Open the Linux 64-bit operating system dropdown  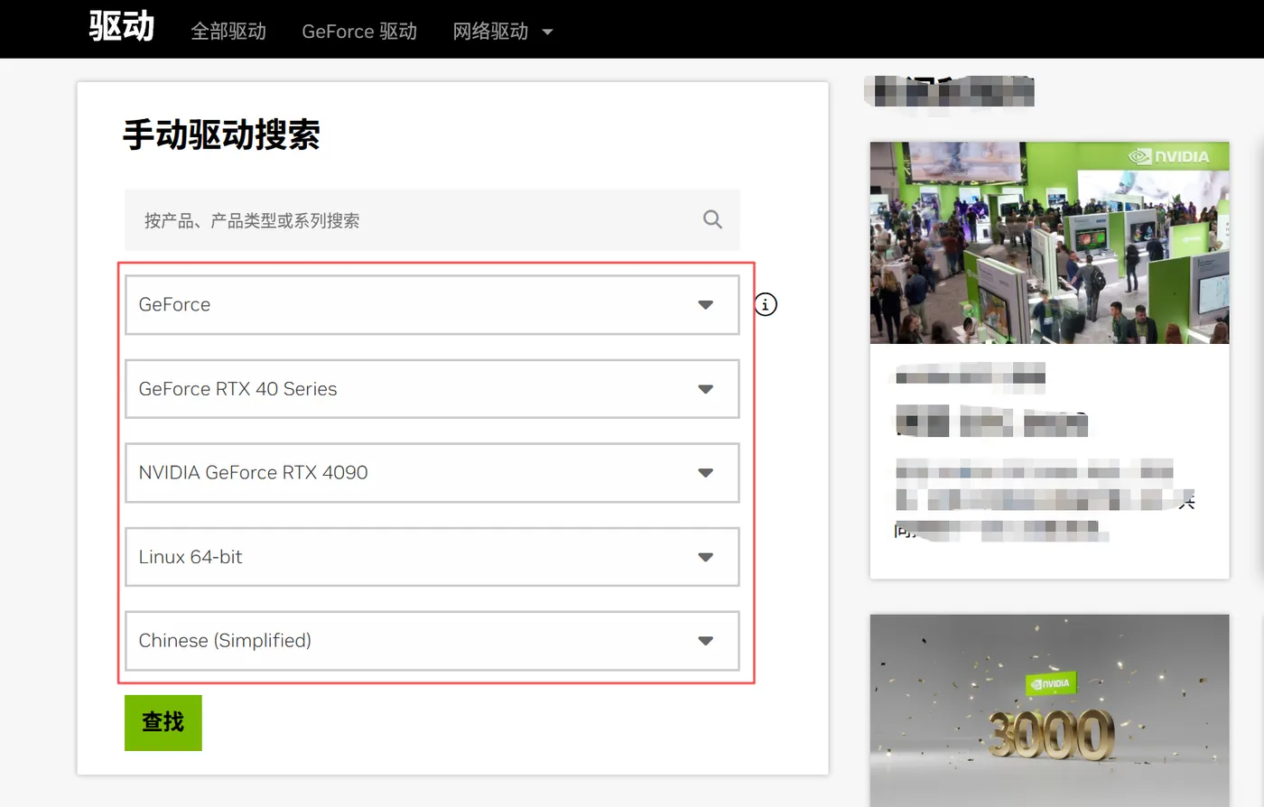click(432, 557)
